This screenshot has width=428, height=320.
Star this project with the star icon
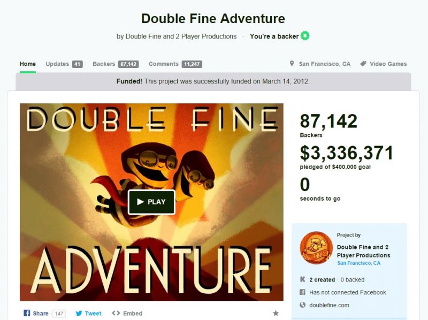coord(276,313)
